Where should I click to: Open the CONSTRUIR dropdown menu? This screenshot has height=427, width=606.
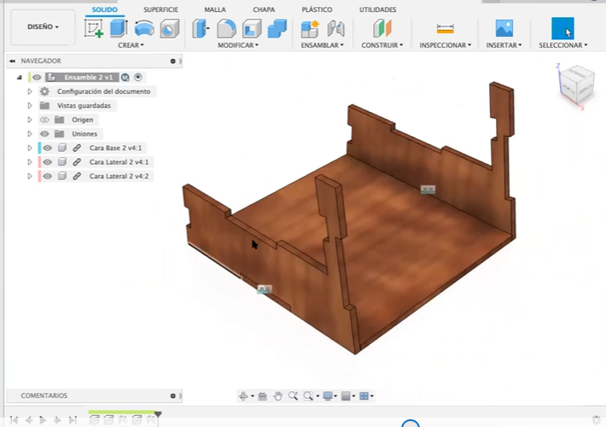click(x=382, y=45)
